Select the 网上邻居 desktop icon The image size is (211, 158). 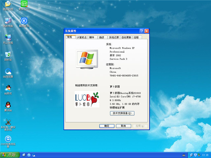pos(8,39)
